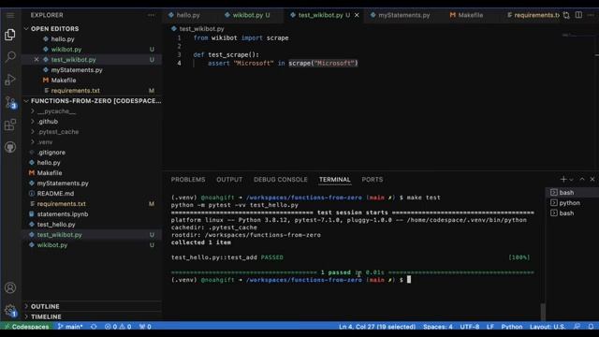Open Accounts menu
Screen dimensions: 599x337
pos(10,287)
